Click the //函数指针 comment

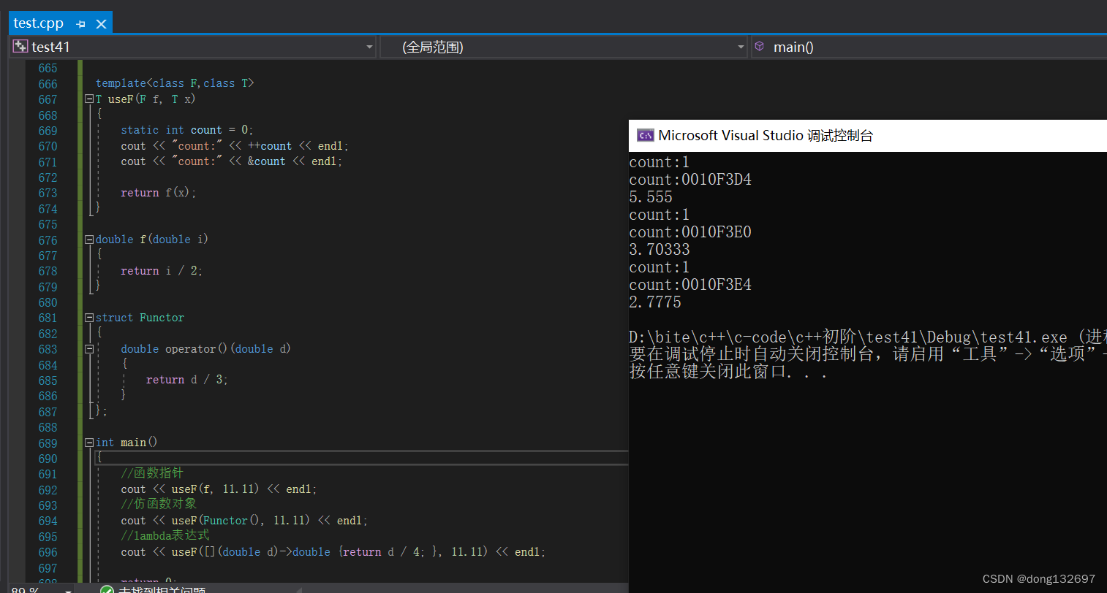151,473
